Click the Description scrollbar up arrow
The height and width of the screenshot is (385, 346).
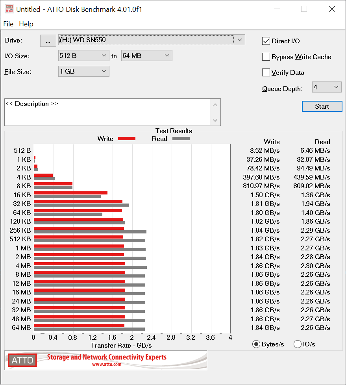click(215, 105)
